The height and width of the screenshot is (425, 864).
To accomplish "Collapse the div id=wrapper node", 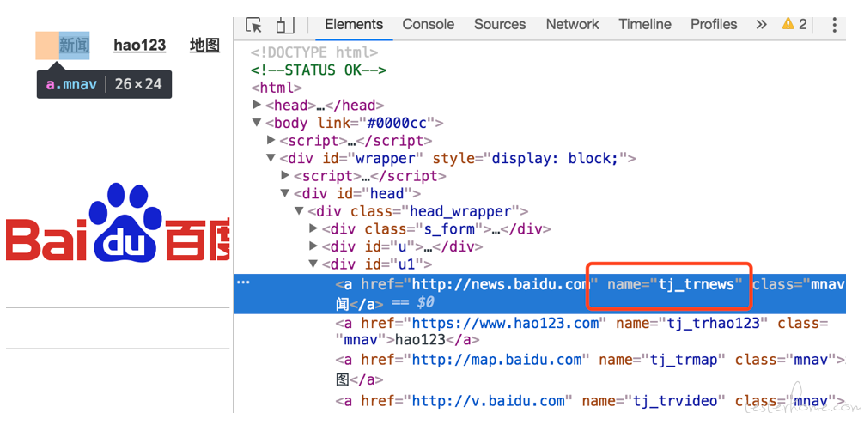I will (x=271, y=158).
